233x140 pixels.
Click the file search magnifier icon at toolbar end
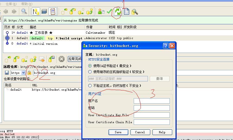click(135, 12)
